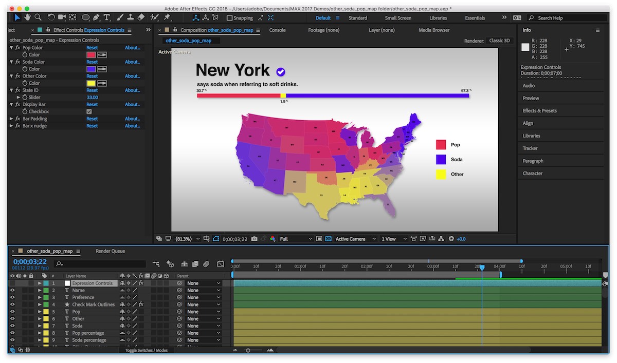Image resolution: width=617 pixels, height=363 pixels.
Task: Click Toggle Switches / Modes button
Action: (x=147, y=350)
